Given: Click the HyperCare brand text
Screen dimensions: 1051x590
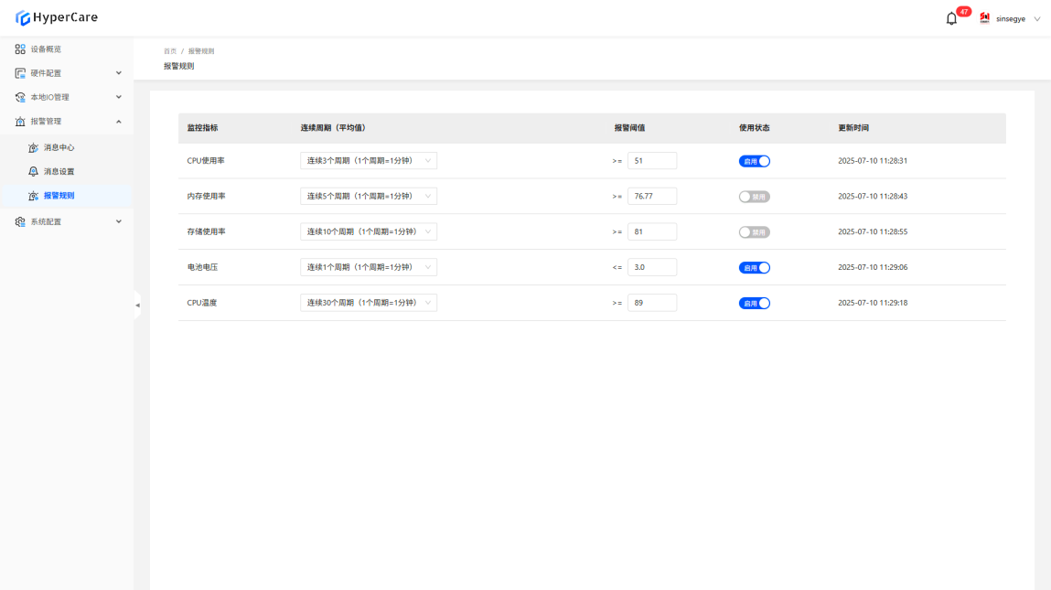Looking at the screenshot, I should click(x=65, y=17).
